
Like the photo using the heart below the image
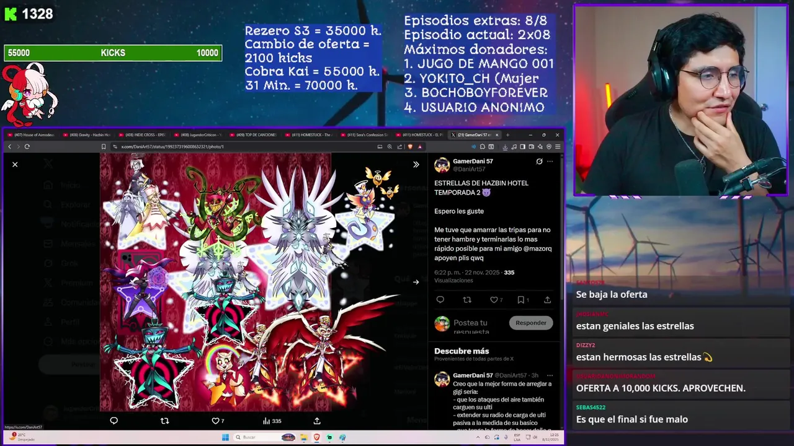tap(216, 421)
